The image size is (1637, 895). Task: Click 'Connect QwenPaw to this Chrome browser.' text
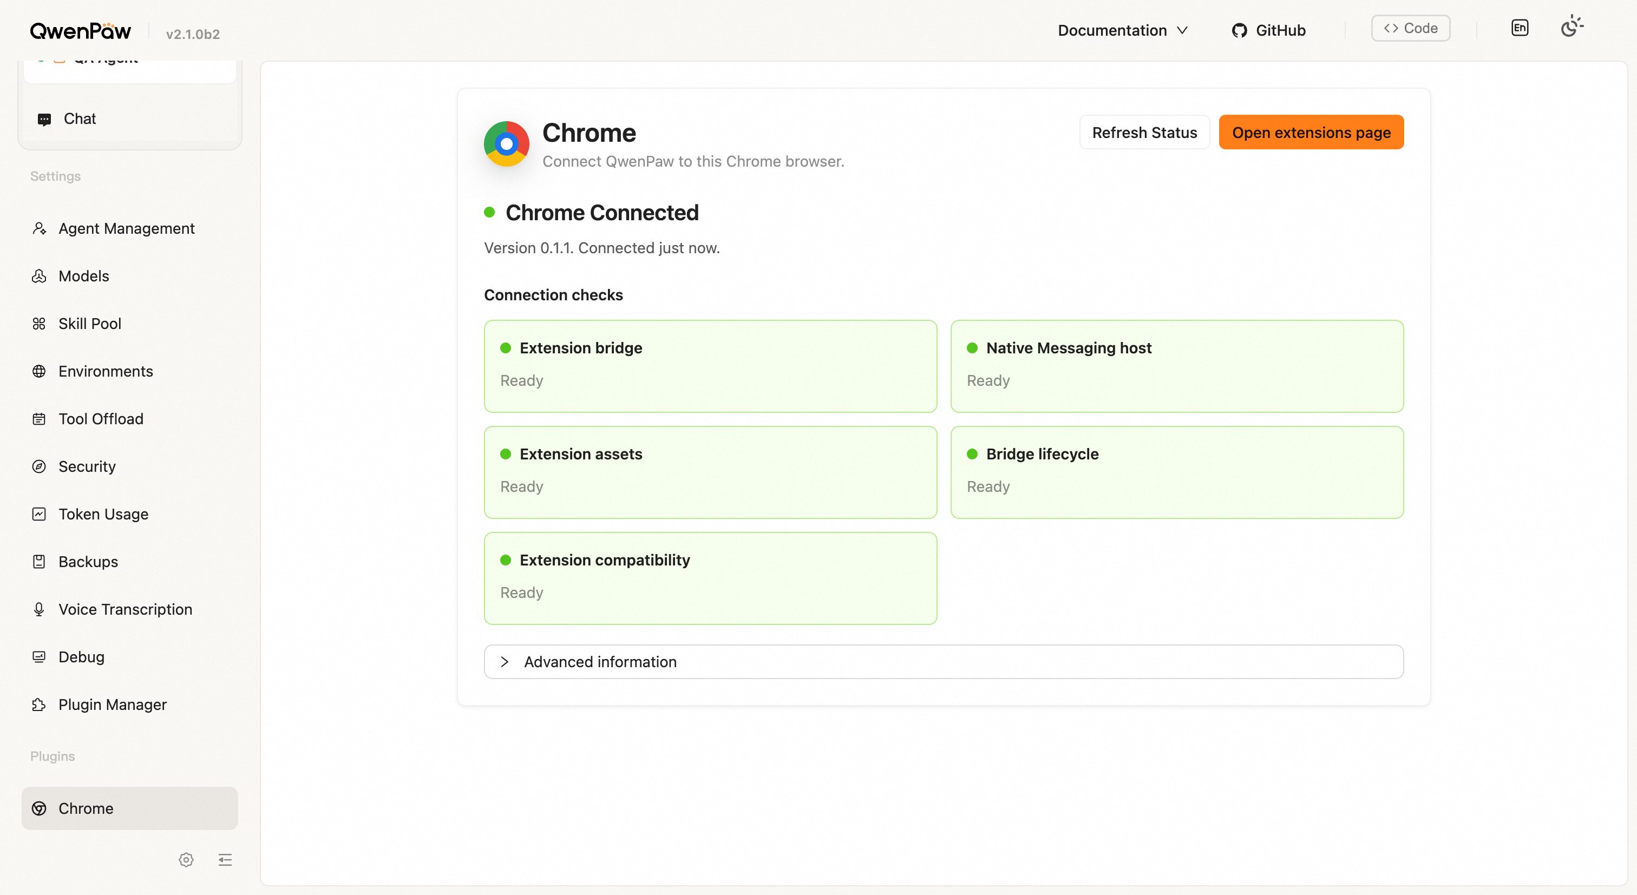[693, 162]
